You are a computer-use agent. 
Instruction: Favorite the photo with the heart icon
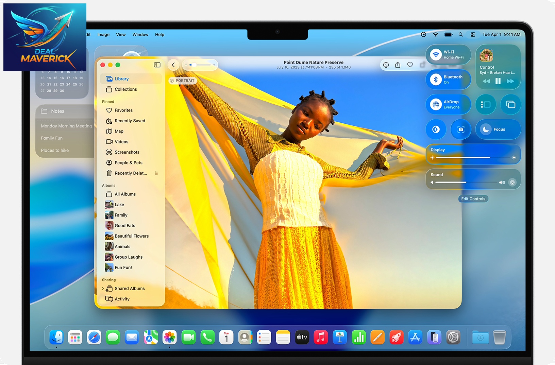tap(410, 65)
